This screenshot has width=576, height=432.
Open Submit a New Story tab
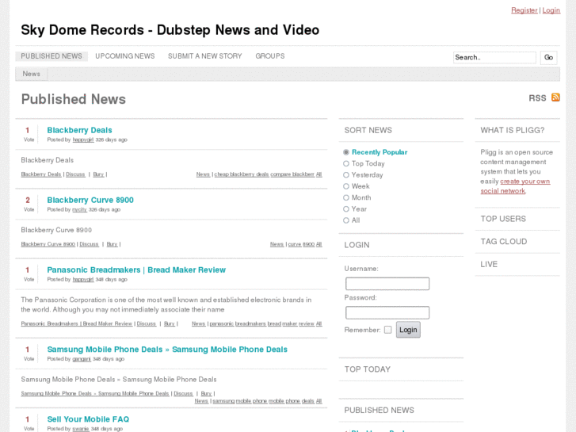point(205,56)
